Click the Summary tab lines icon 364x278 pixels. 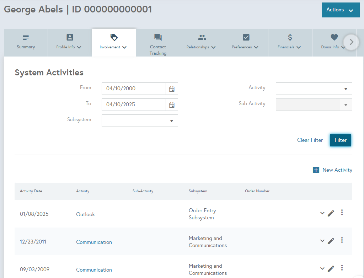coord(26,37)
